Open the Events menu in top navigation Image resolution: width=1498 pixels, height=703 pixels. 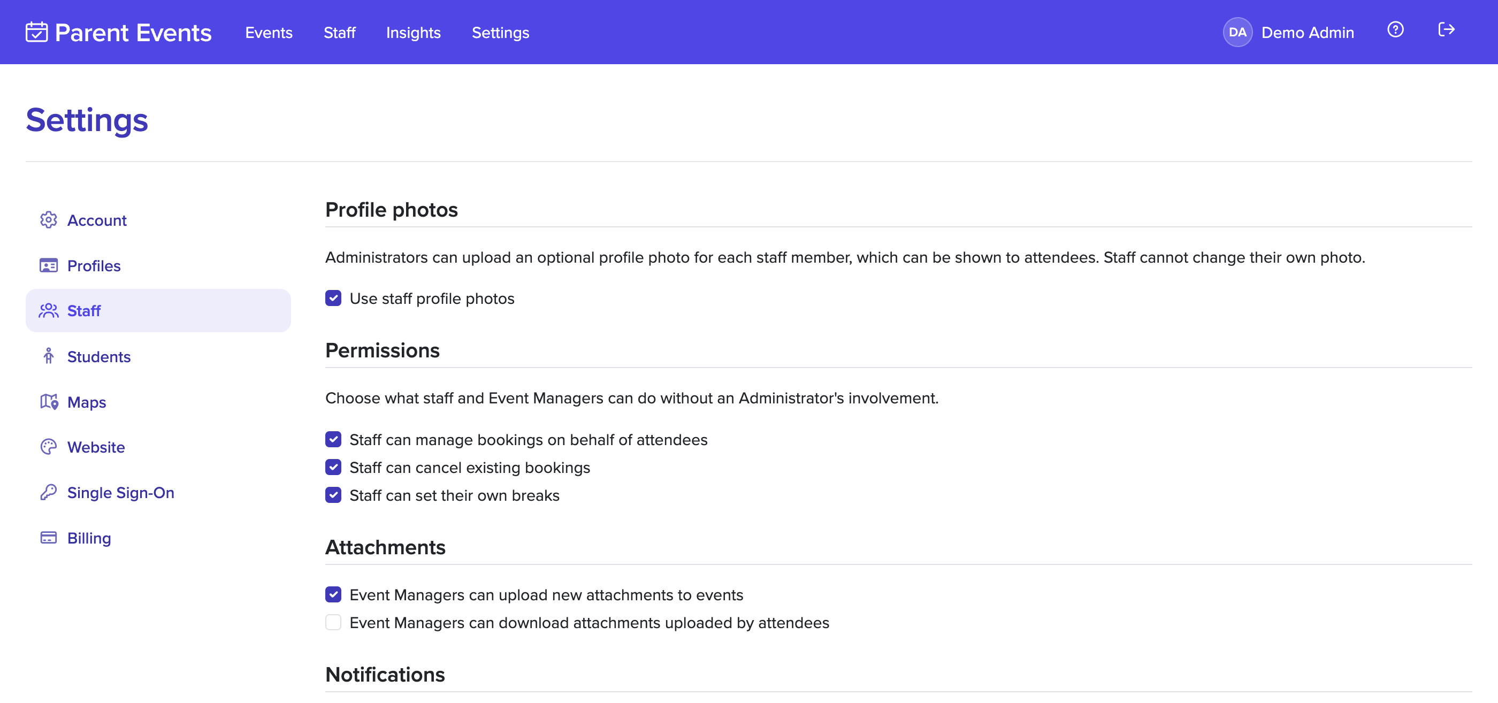pyautogui.click(x=269, y=33)
